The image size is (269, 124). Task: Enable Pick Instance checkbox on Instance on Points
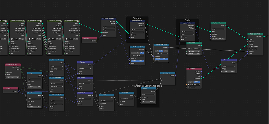click(x=250, y=46)
